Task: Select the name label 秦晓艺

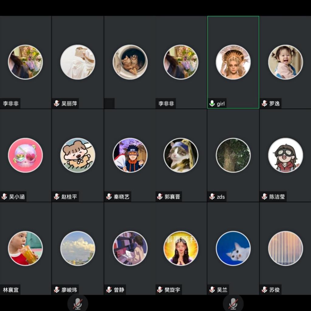Action: point(121,197)
